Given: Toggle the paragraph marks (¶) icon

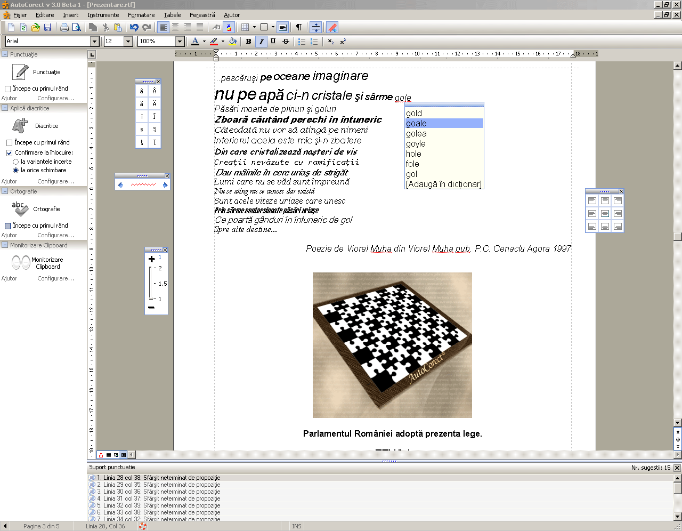Looking at the screenshot, I should (299, 27).
